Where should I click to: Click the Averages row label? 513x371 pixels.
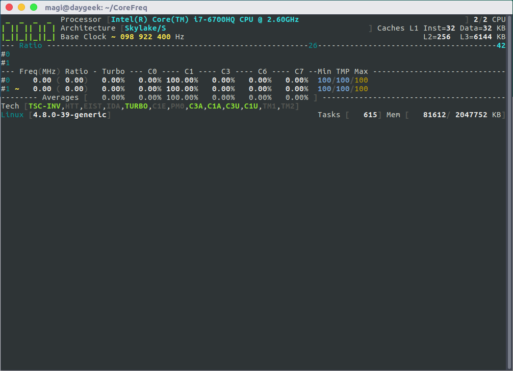coord(61,97)
